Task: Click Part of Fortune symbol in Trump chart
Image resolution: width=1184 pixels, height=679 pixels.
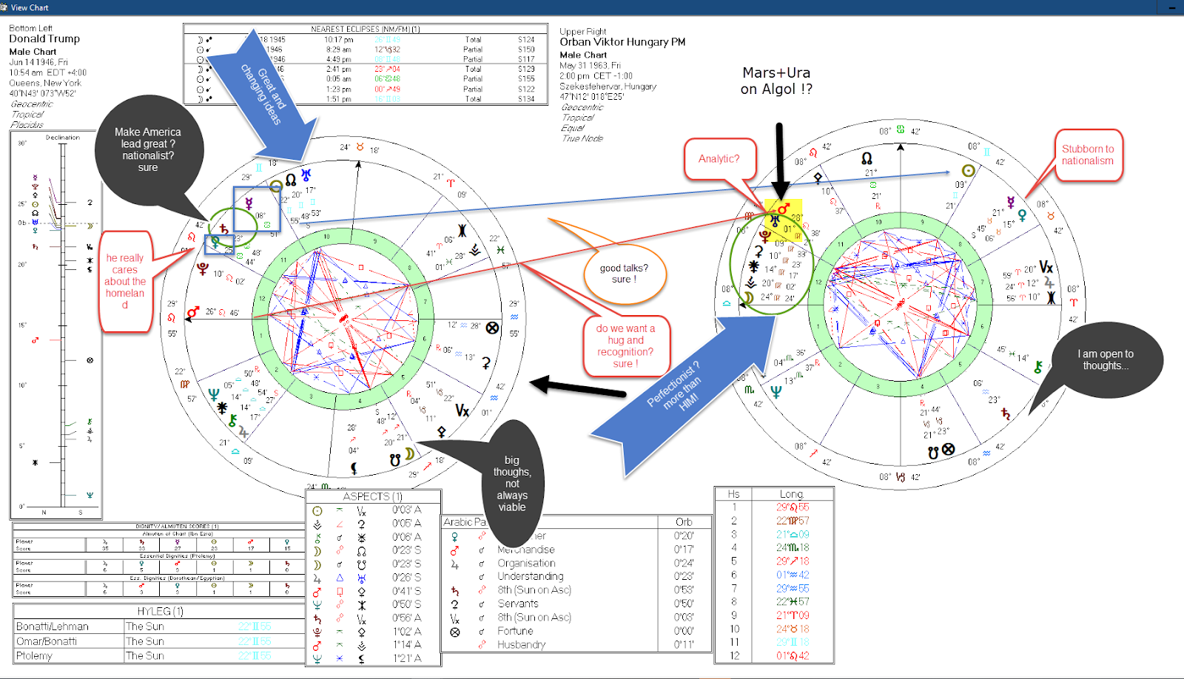Action: click(x=492, y=327)
